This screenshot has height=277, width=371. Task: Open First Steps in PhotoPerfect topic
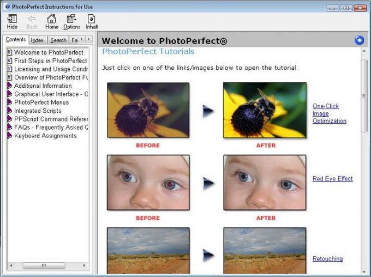pyautogui.click(x=50, y=61)
